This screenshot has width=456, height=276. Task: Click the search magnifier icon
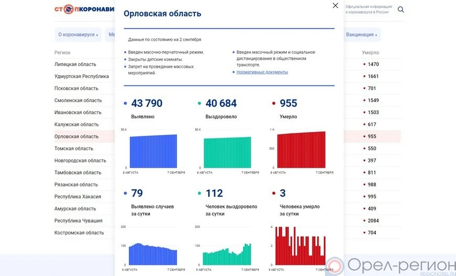401,9
